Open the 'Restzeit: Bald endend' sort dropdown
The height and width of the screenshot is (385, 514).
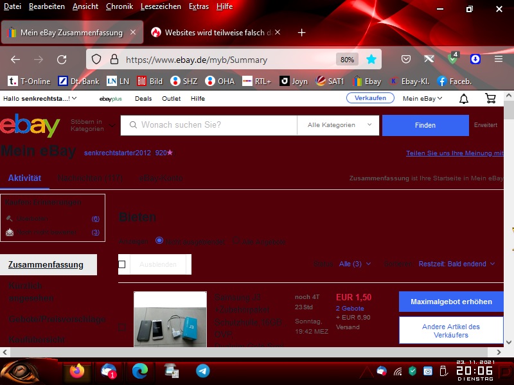coord(457,264)
